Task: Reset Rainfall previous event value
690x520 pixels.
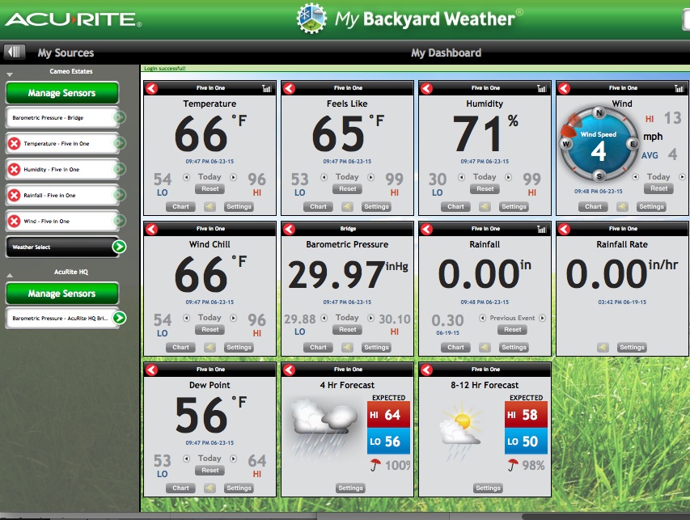Action: (x=513, y=329)
